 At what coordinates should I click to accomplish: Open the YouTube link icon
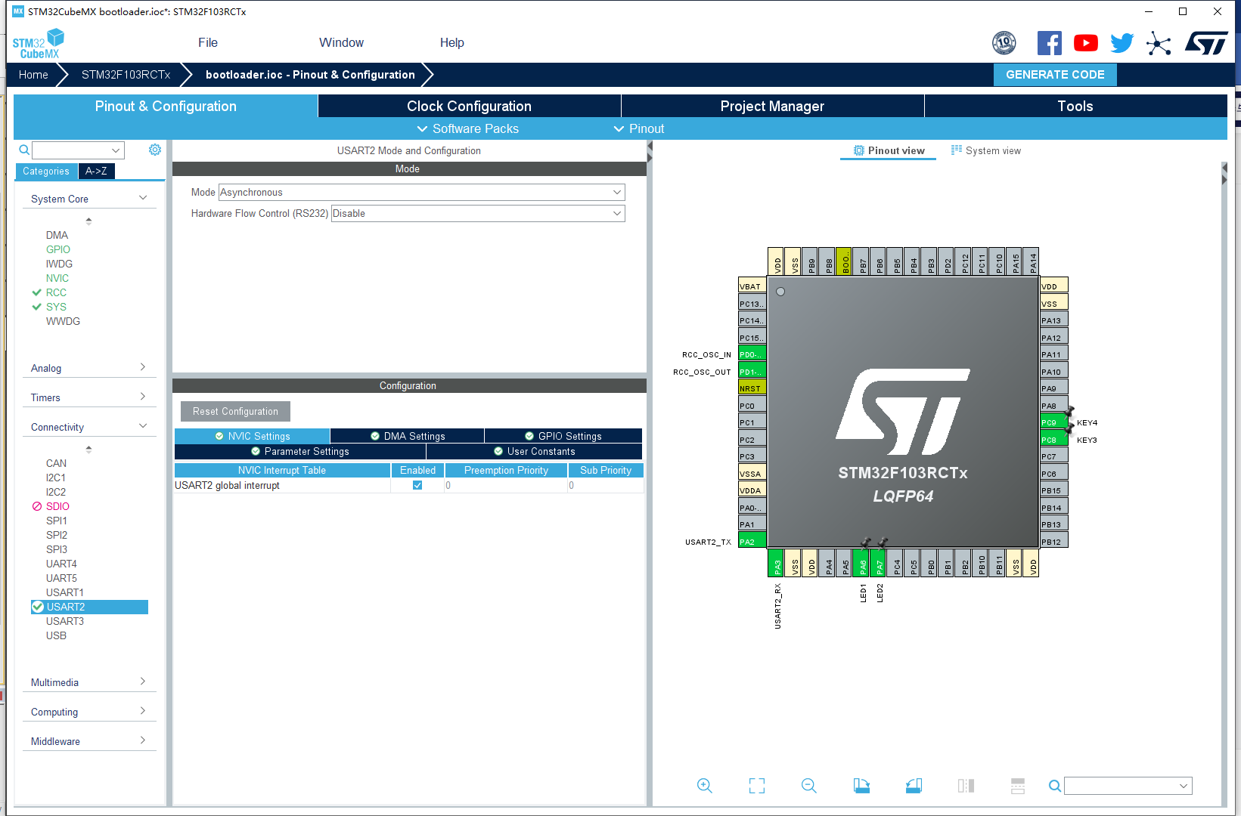1086,43
